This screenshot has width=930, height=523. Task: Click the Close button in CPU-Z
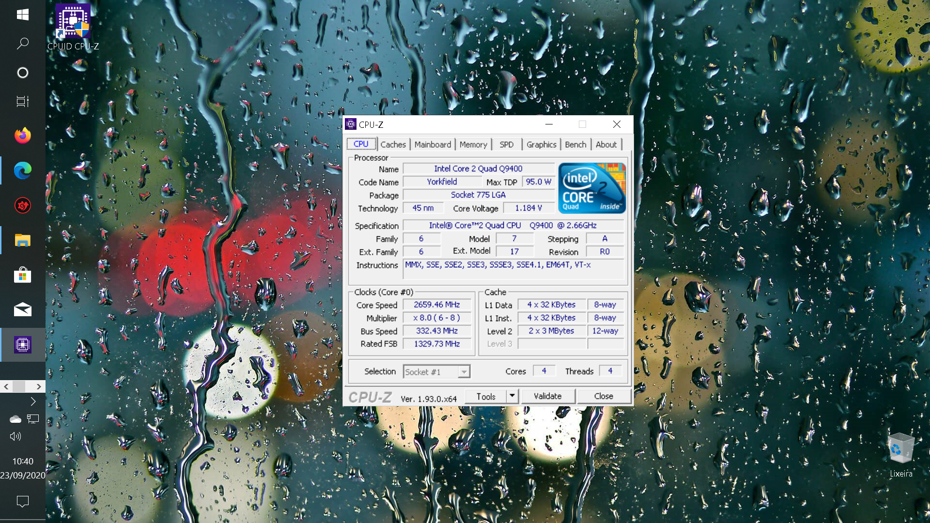pyautogui.click(x=604, y=396)
